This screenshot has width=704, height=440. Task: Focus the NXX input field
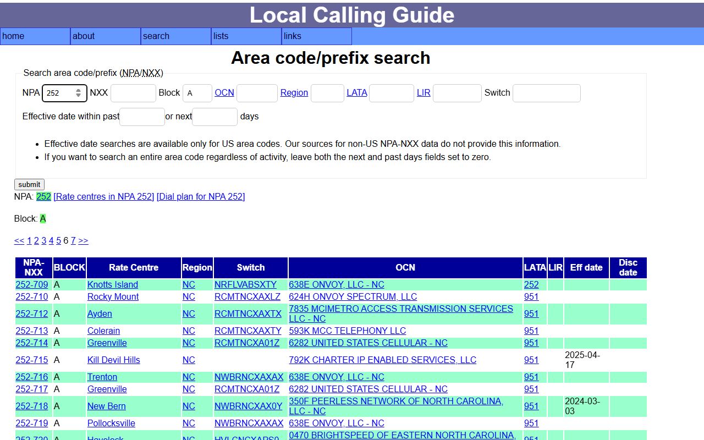pos(133,93)
